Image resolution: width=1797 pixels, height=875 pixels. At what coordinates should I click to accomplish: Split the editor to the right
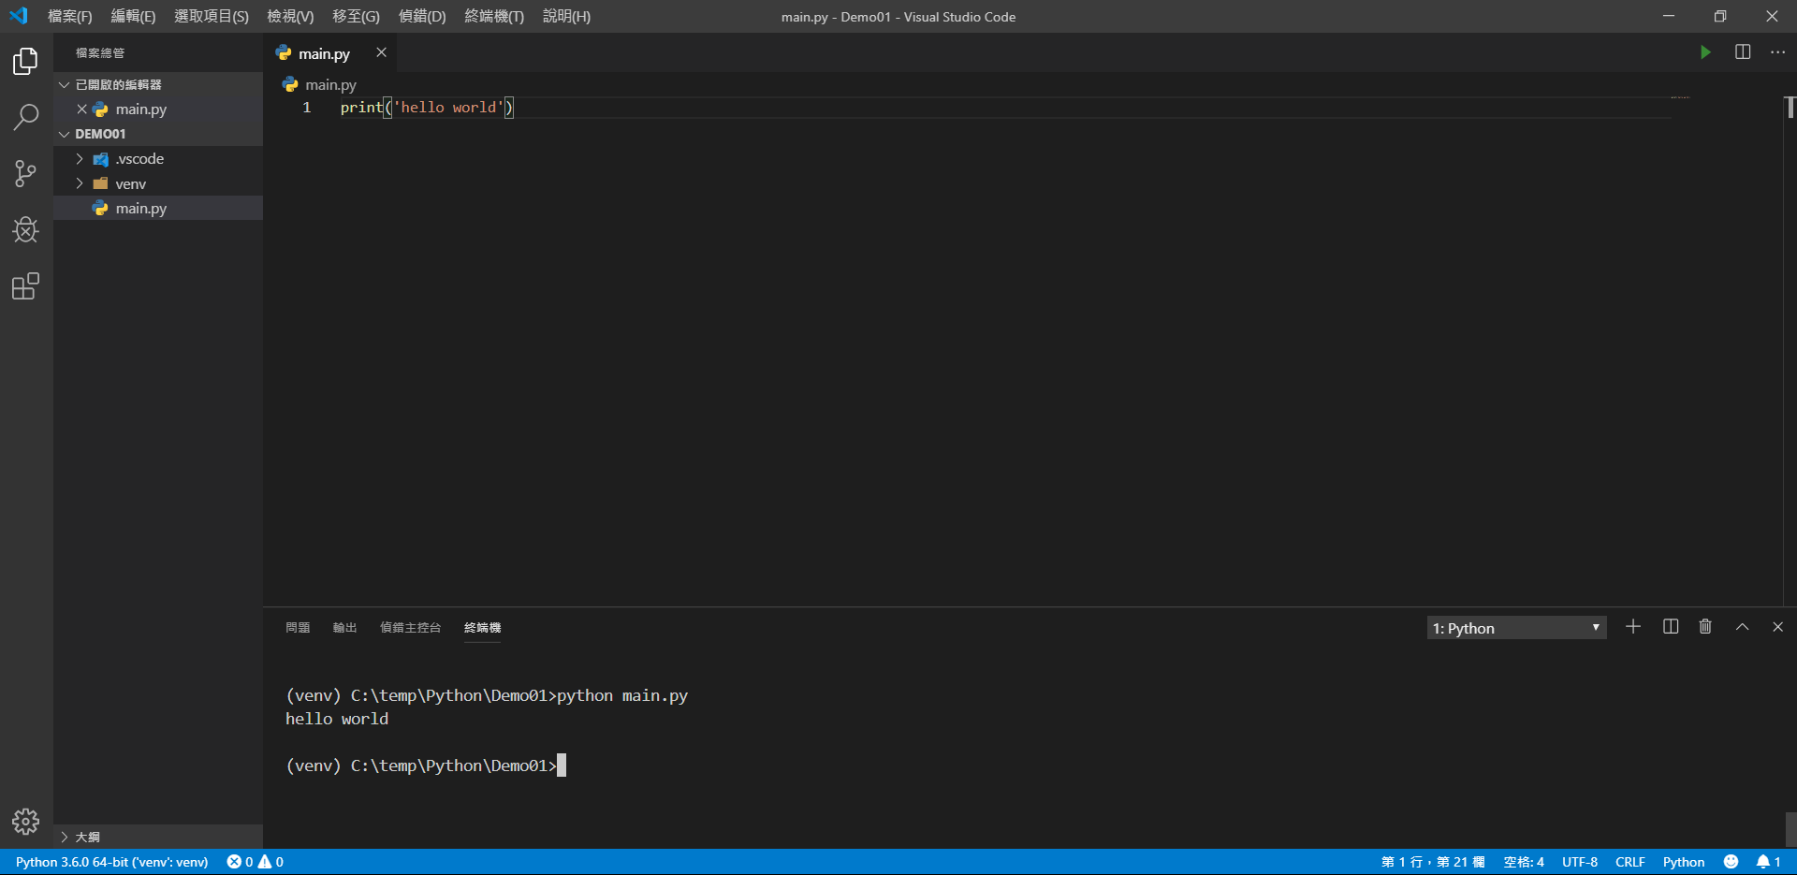tap(1742, 52)
